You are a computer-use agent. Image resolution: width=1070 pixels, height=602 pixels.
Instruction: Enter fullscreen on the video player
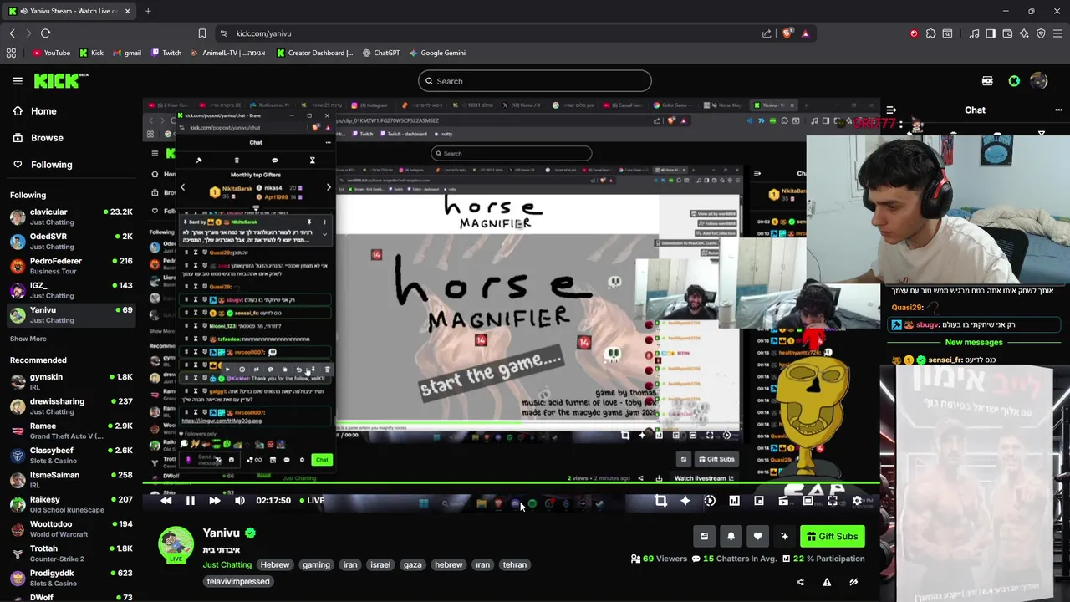(833, 501)
